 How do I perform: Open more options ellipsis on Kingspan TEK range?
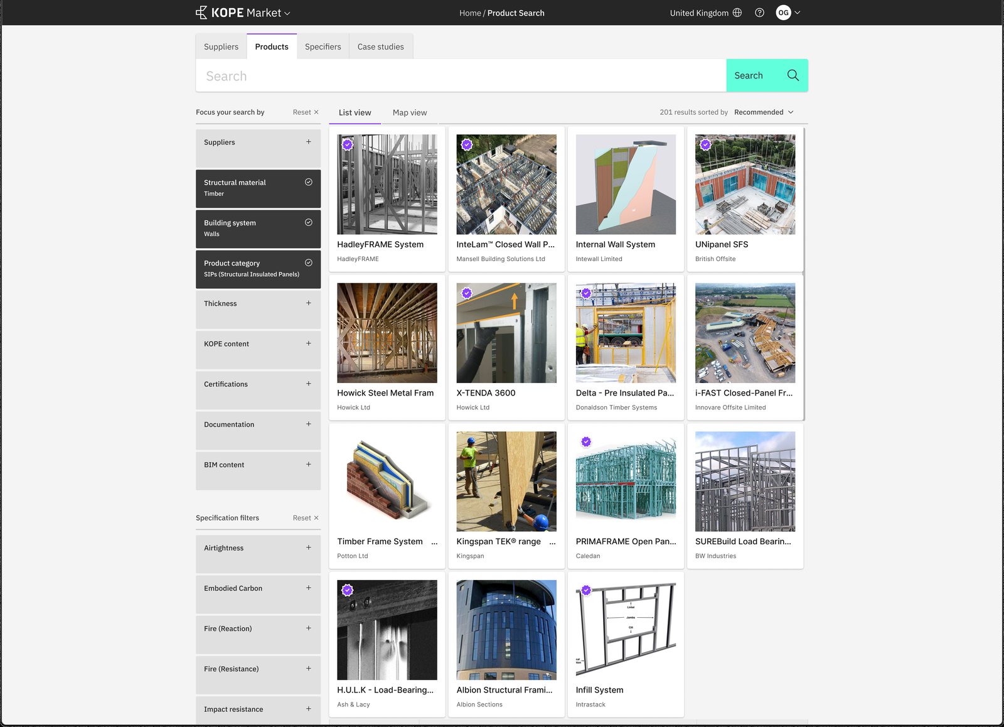tap(552, 542)
